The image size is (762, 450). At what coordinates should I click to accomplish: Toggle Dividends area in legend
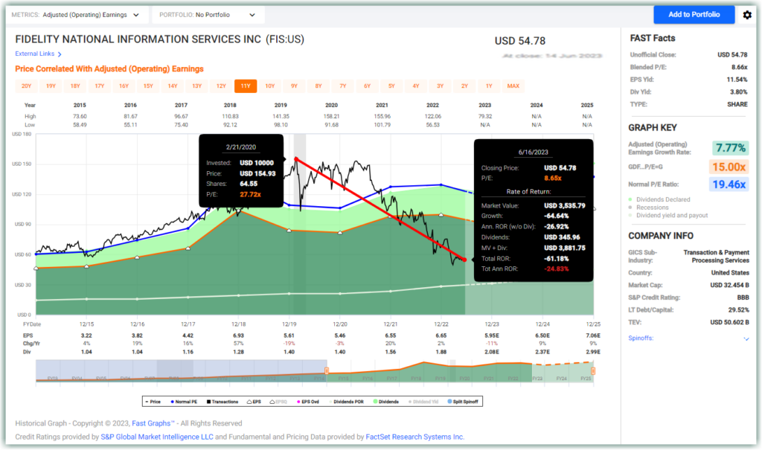point(386,402)
